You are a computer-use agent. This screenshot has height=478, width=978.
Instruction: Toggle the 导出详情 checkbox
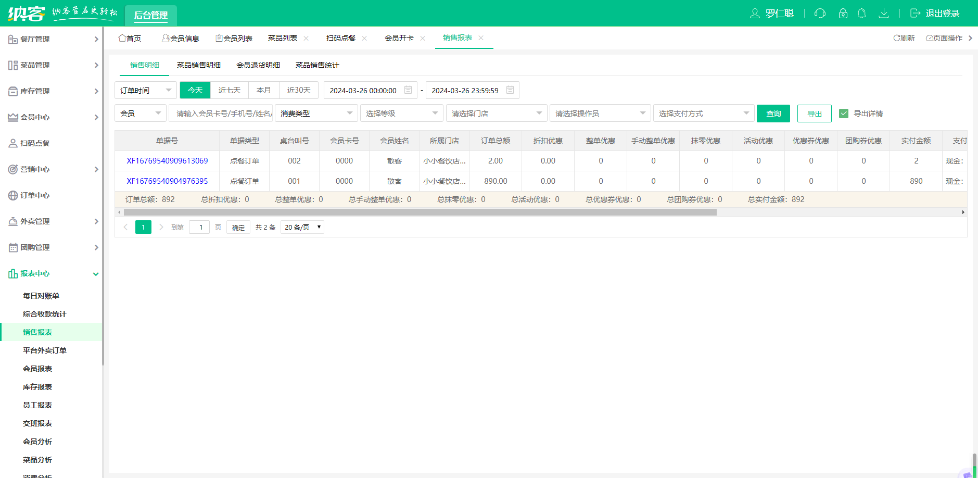click(844, 114)
